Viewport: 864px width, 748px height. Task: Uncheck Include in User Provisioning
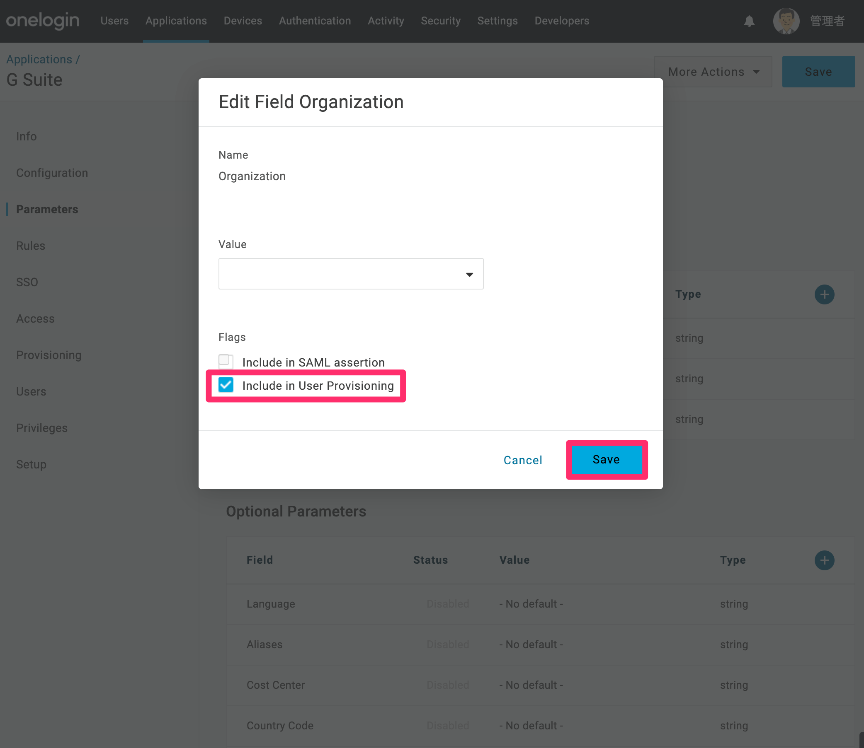(226, 385)
